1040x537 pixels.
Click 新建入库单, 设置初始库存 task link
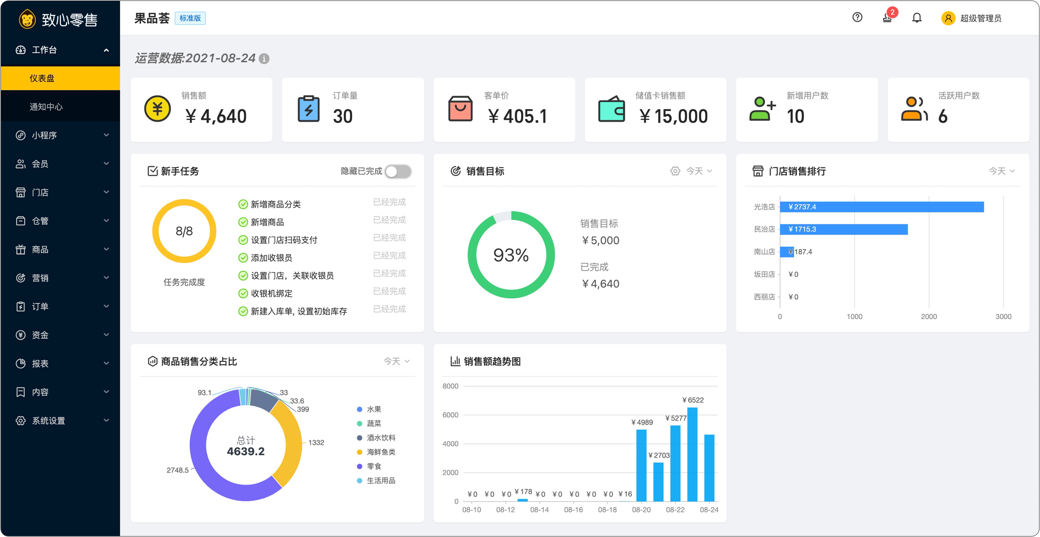299,311
